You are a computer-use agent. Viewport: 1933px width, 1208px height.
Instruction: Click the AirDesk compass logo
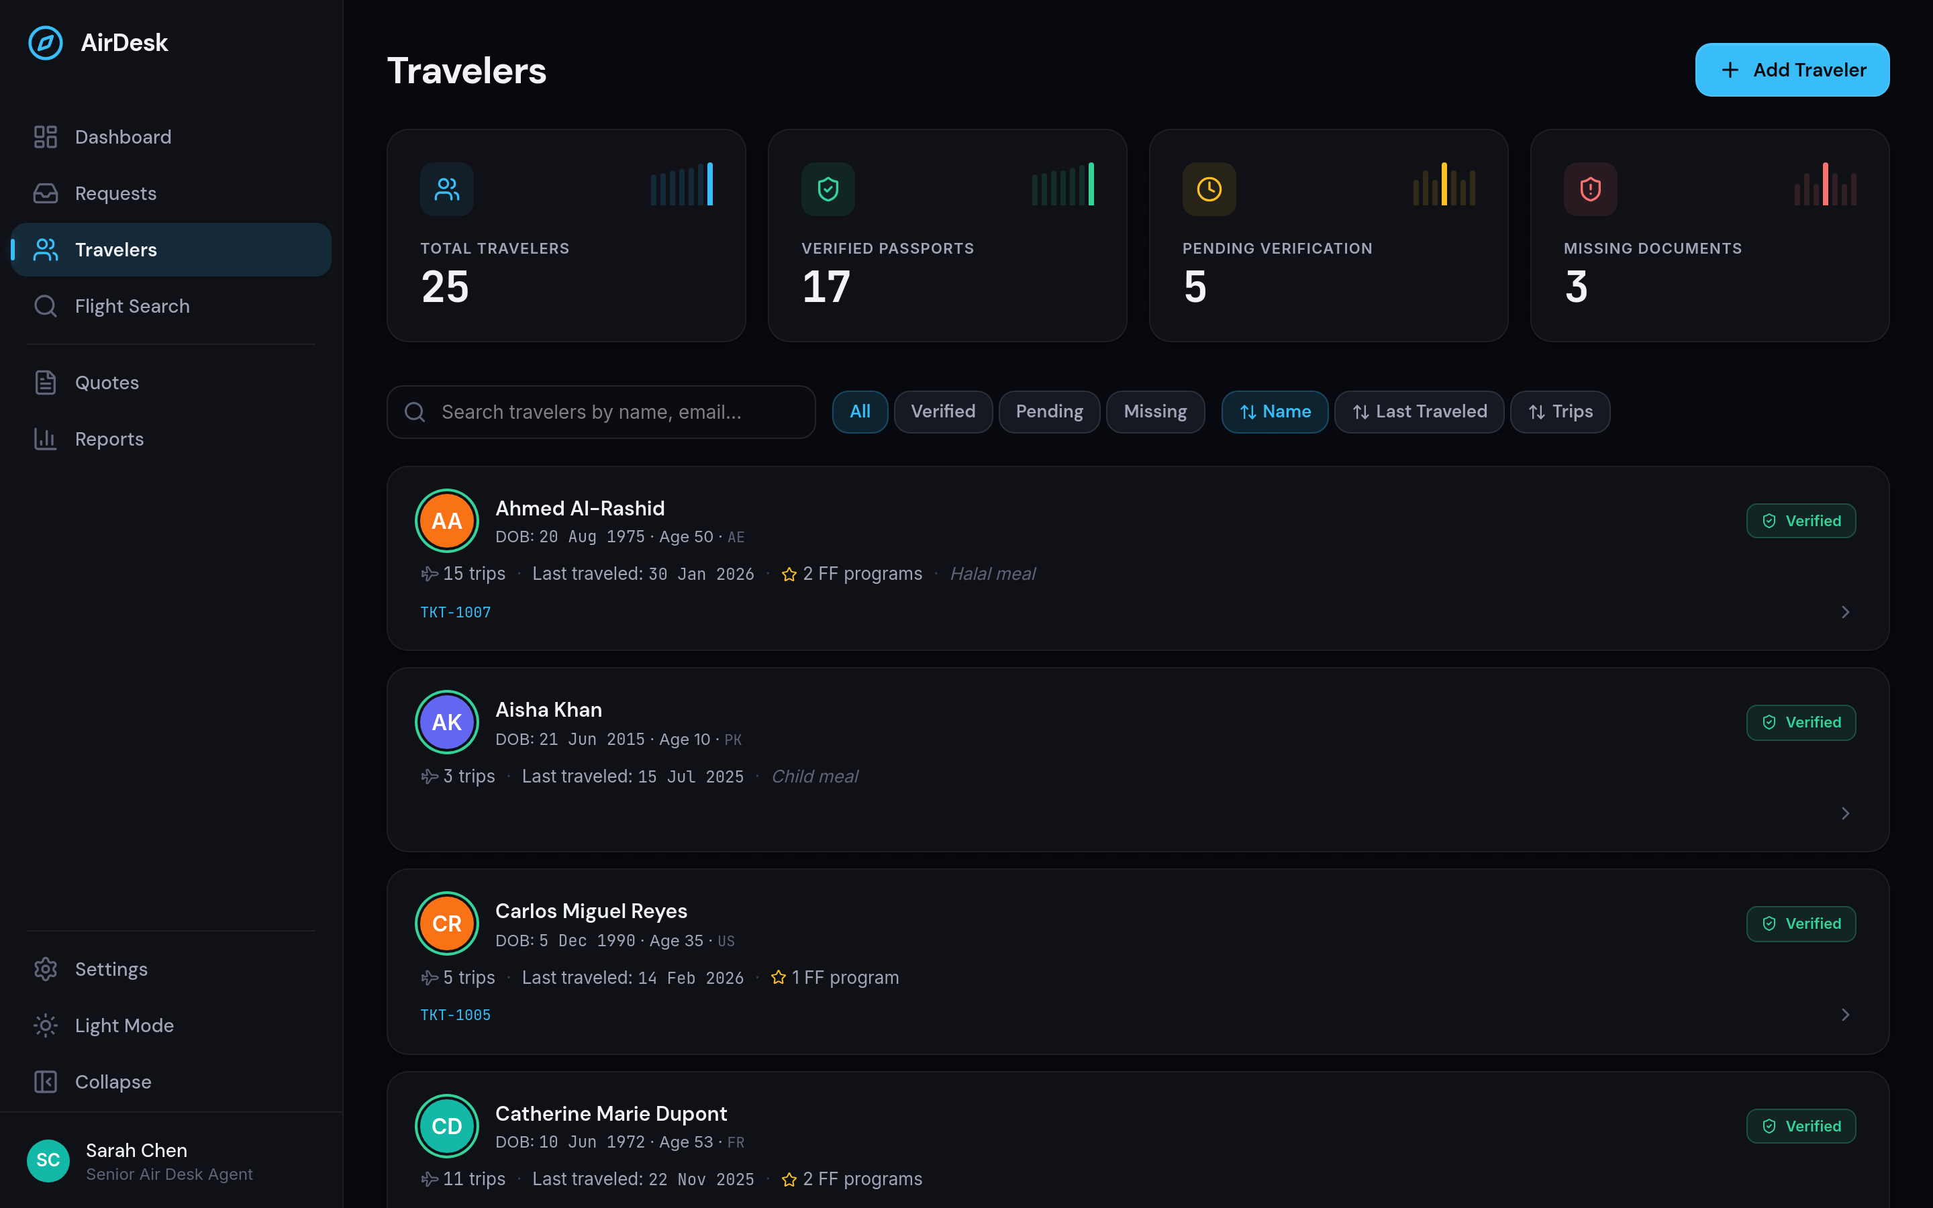pos(46,43)
